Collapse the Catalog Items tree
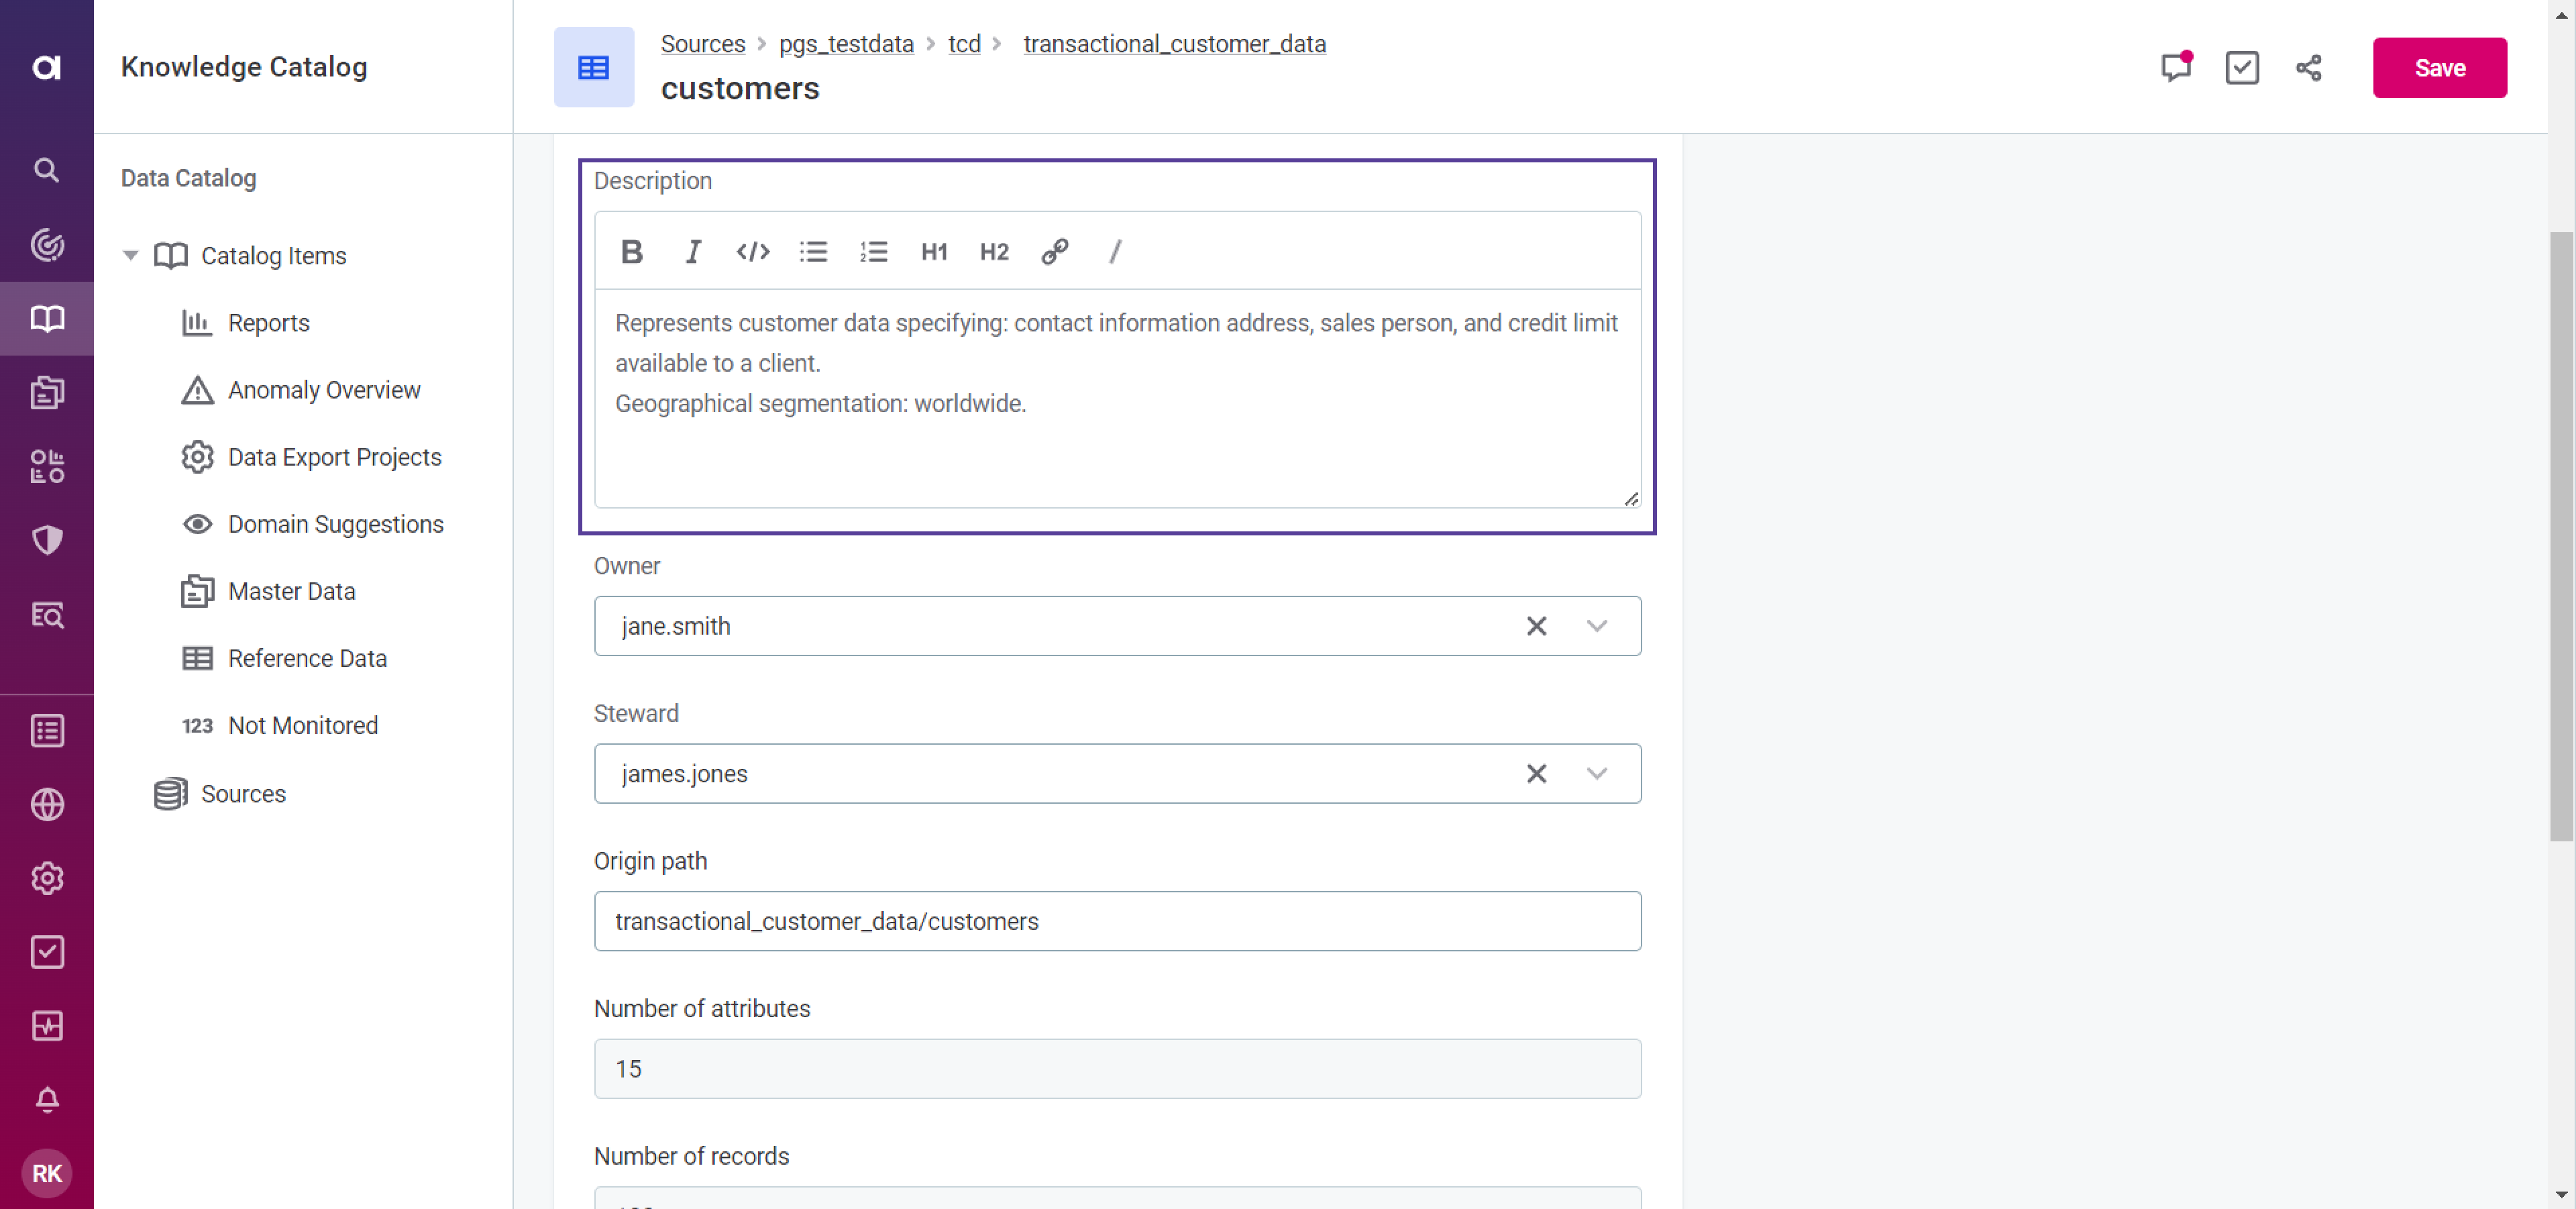 [130, 255]
